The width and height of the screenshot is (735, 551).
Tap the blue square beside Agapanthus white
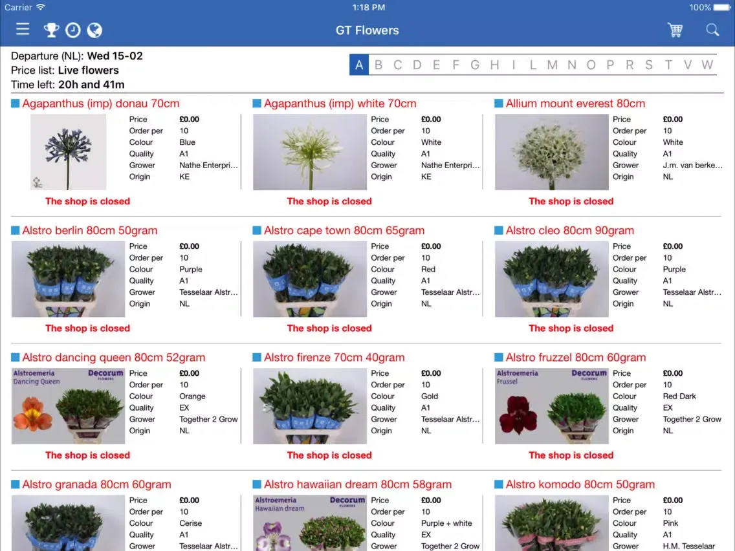click(x=257, y=103)
